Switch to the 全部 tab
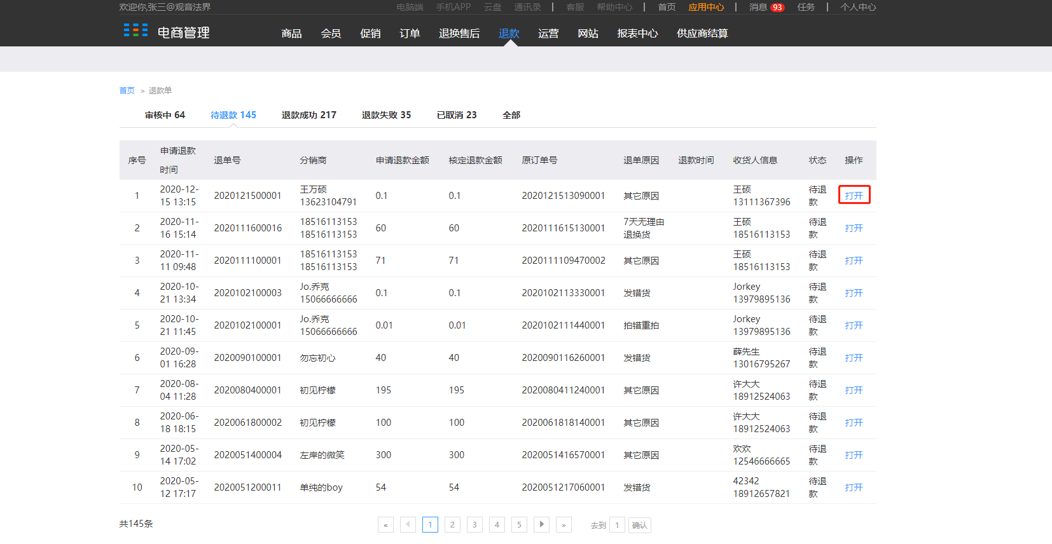Image resolution: width=1052 pixels, height=544 pixels. click(x=511, y=115)
